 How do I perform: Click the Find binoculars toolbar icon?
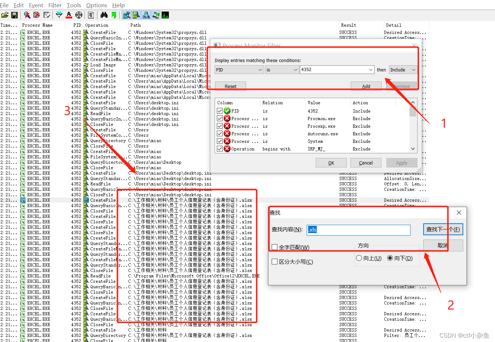tap(104, 15)
